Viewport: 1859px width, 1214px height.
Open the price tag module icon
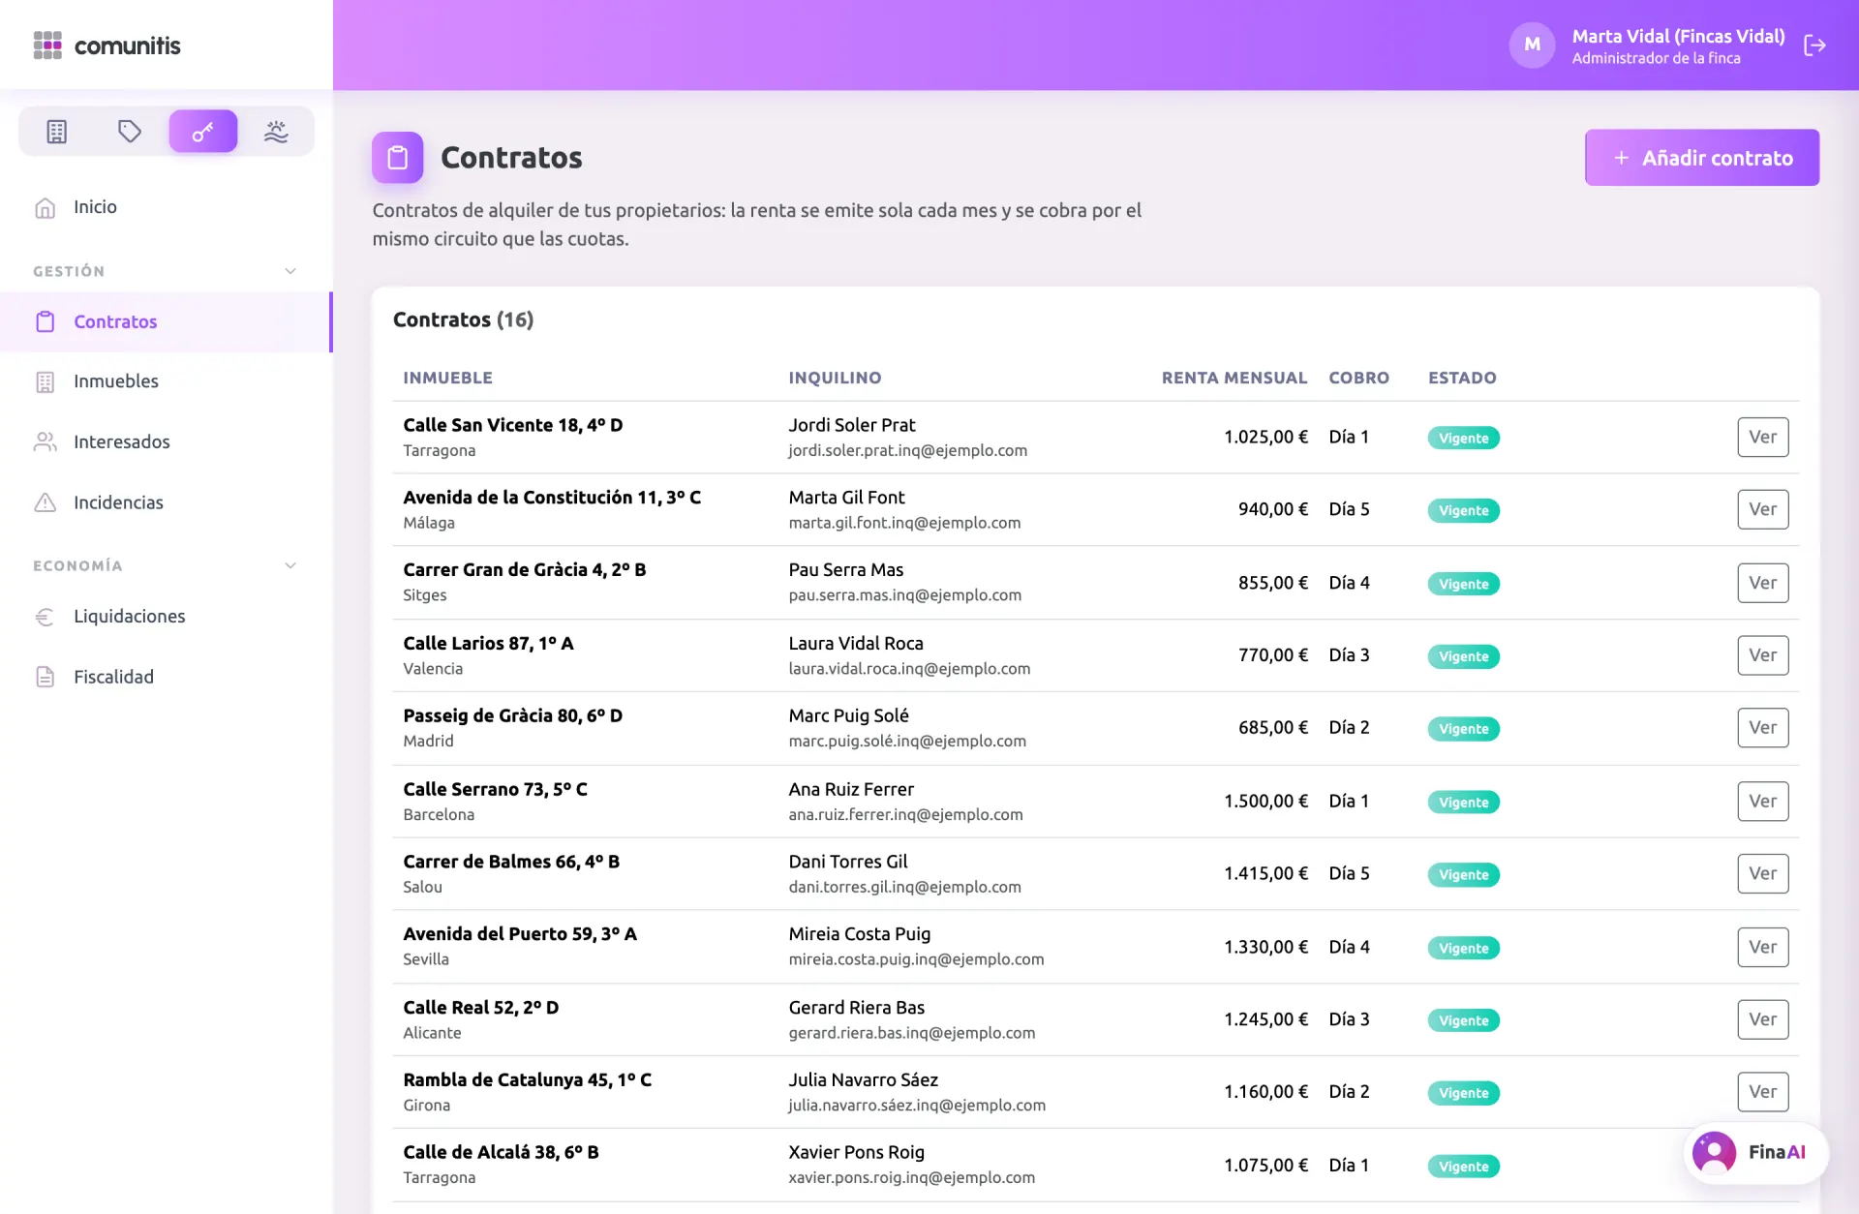click(130, 132)
